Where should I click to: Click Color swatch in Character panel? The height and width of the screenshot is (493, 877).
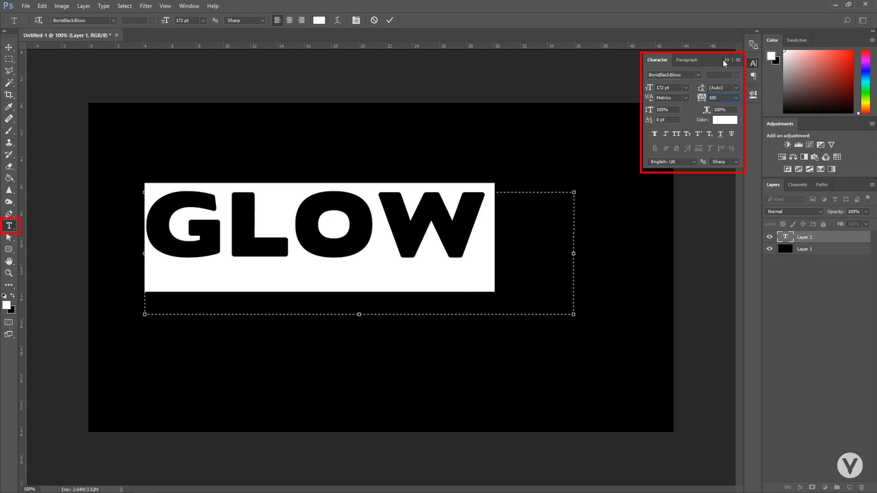pos(725,120)
